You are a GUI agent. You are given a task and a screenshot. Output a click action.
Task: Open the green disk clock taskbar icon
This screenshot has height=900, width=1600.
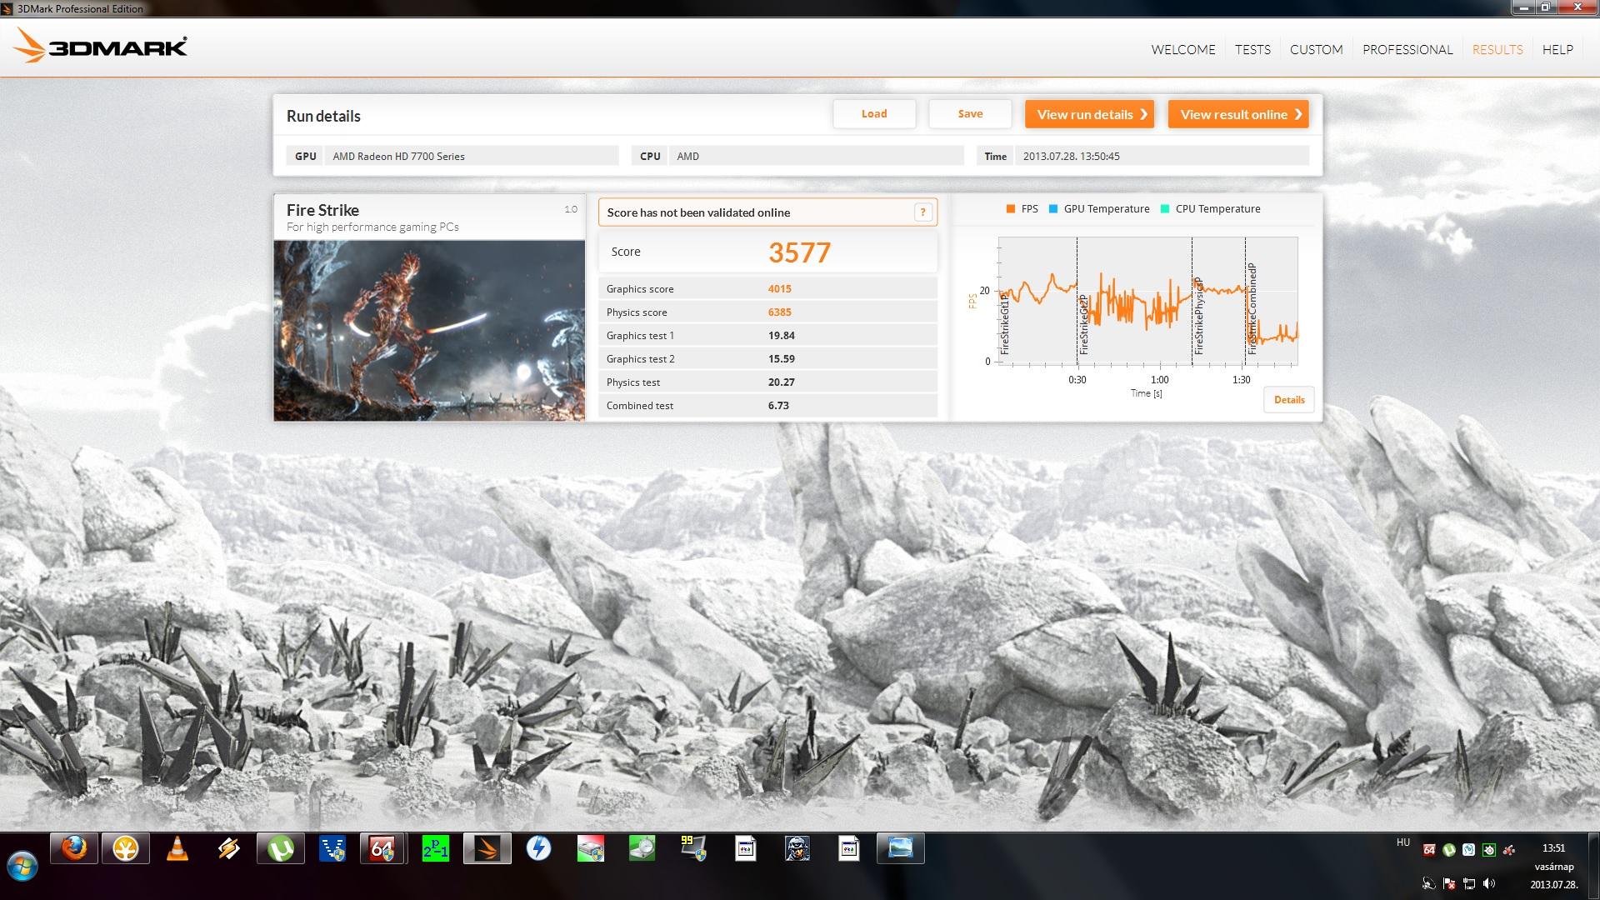(642, 848)
